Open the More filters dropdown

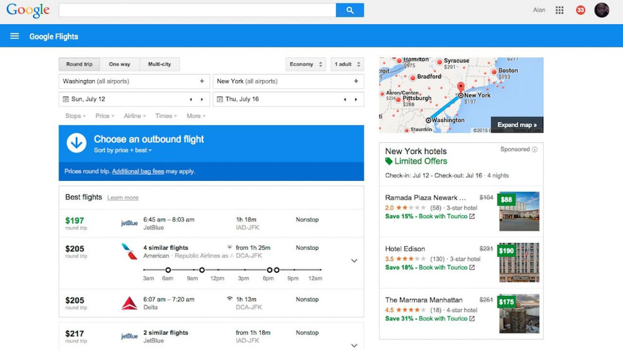pos(196,116)
